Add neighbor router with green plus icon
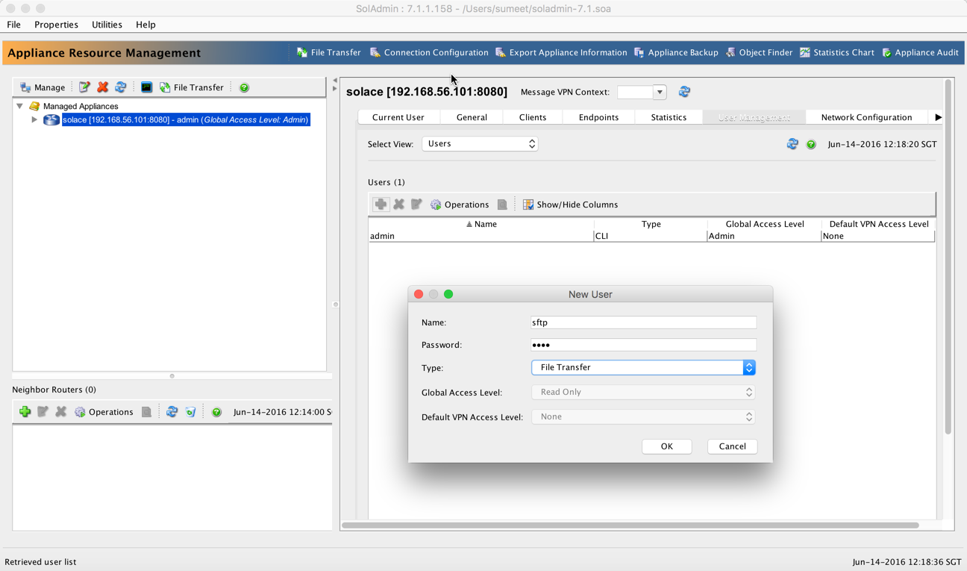Screen dimensions: 967x571 (25, 412)
